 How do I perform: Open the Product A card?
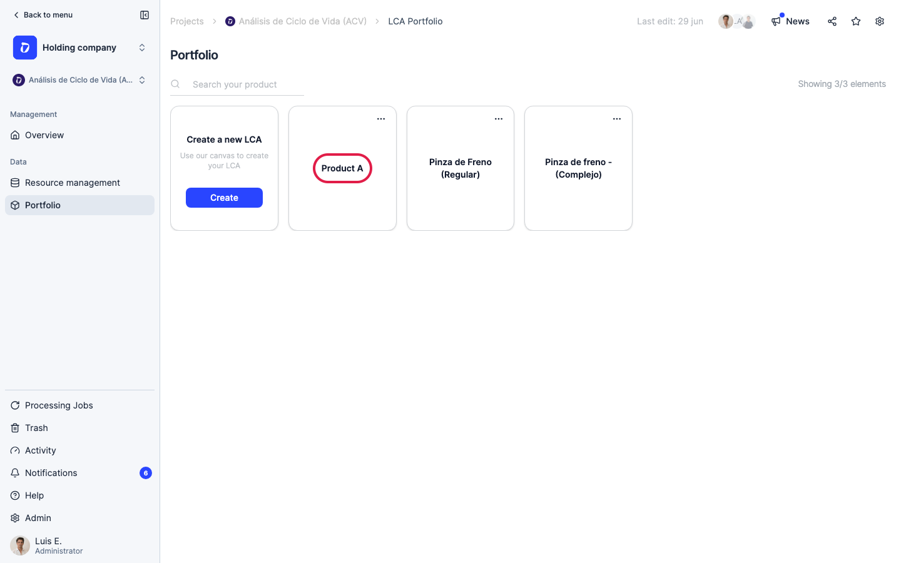(x=342, y=168)
